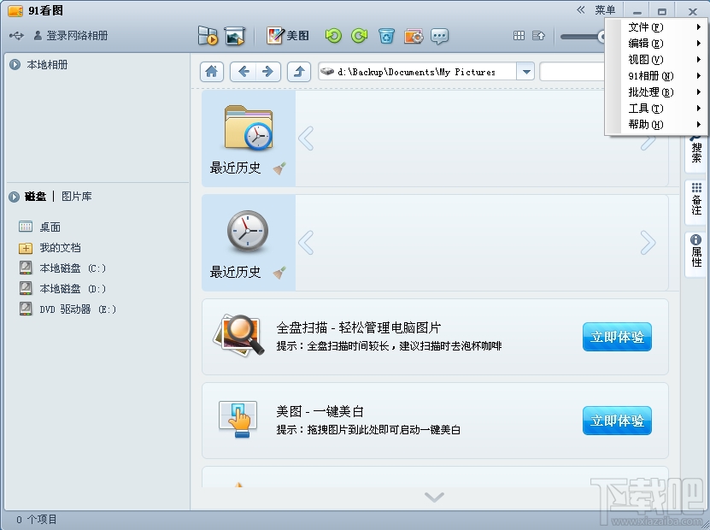Click 登录网络相册 login link

[71, 35]
